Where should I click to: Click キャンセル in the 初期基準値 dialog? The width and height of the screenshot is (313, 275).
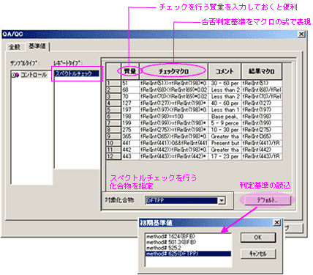point(258,254)
